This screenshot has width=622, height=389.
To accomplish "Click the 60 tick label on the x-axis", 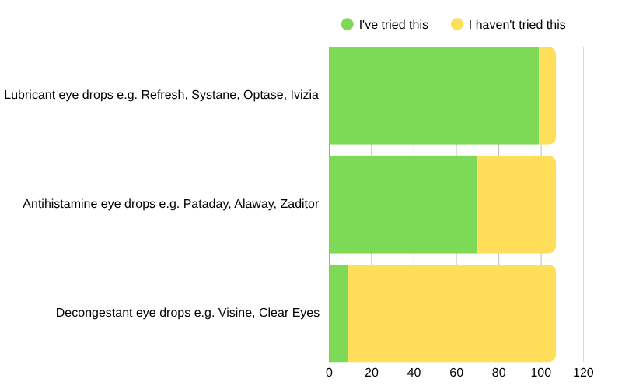I will [456, 372].
